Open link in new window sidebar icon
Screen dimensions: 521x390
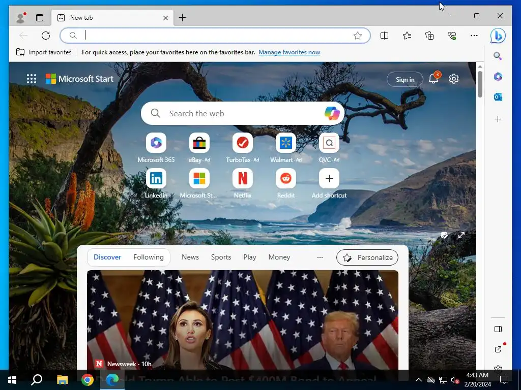(498, 349)
